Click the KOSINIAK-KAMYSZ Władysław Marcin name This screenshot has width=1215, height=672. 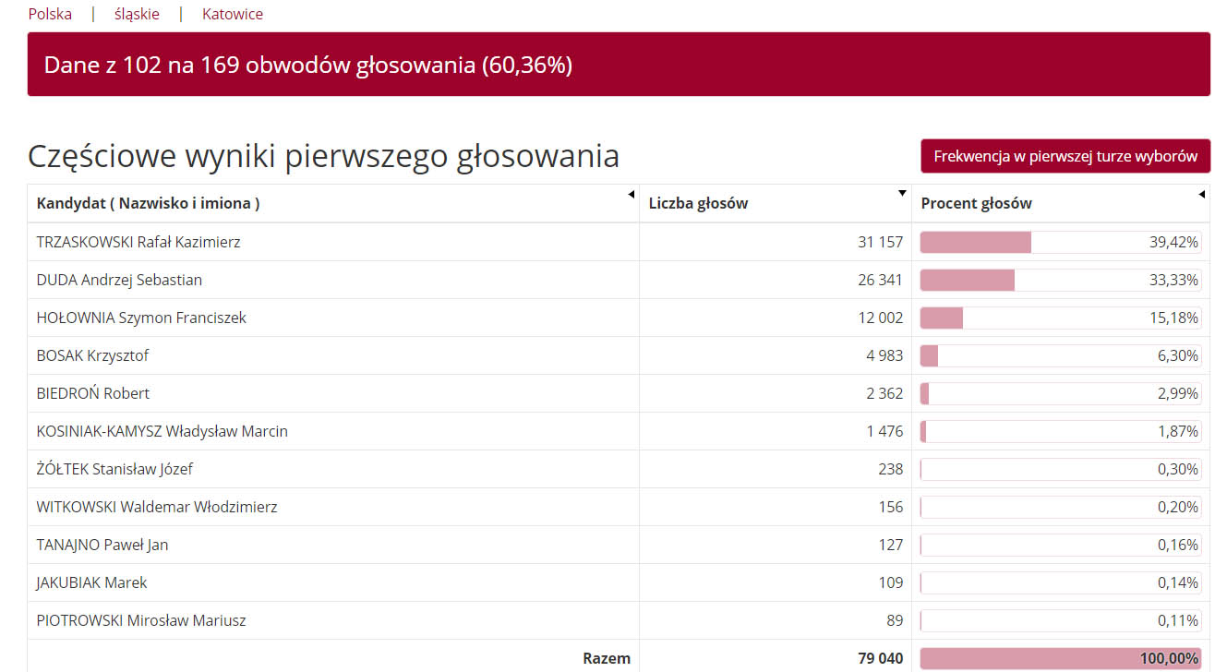(x=162, y=431)
